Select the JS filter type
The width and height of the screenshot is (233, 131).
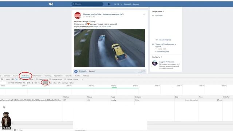tap(32, 83)
